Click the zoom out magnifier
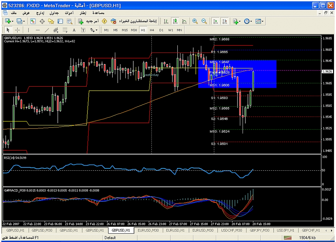Screen dimensions: 336x242 coord(204,21)
